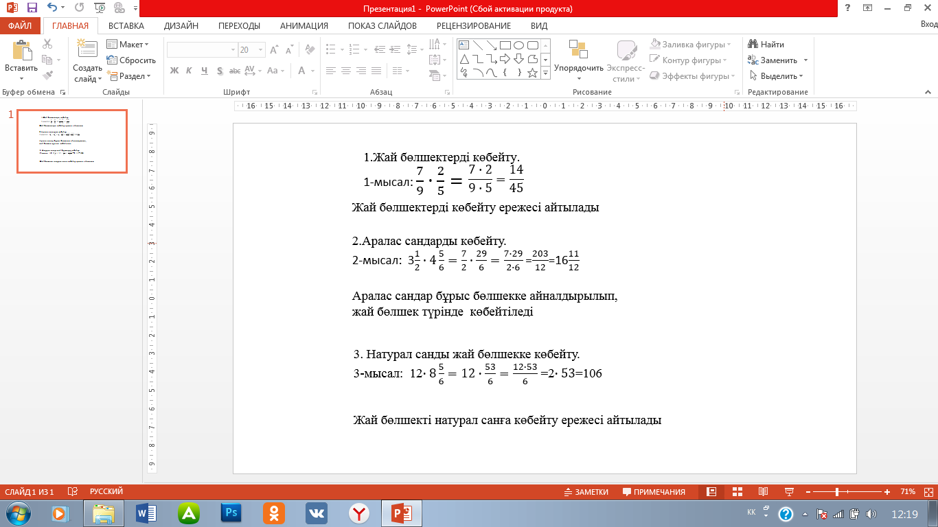The height and width of the screenshot is (527, 938).
Task: Choose the right arrow shape
Action: 505,59
